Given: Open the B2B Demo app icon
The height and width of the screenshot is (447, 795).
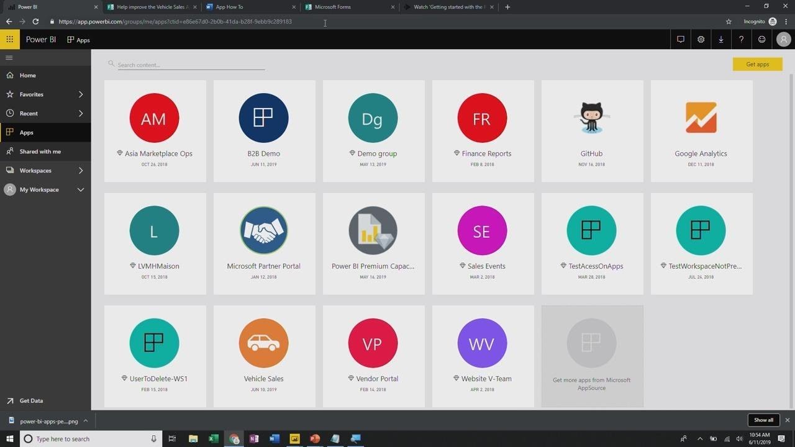Looking at the screenshot, I should pyautogui.click(x=263, y=118).
